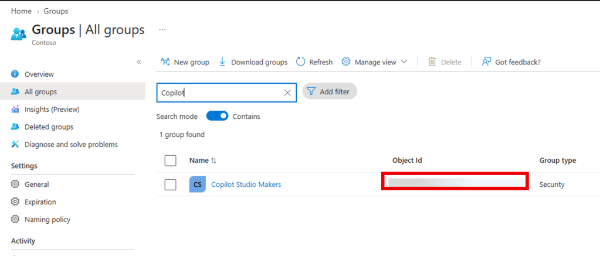
Task: Check the Copilot Studio Makers row checkbox
Action: click(170, 185)
